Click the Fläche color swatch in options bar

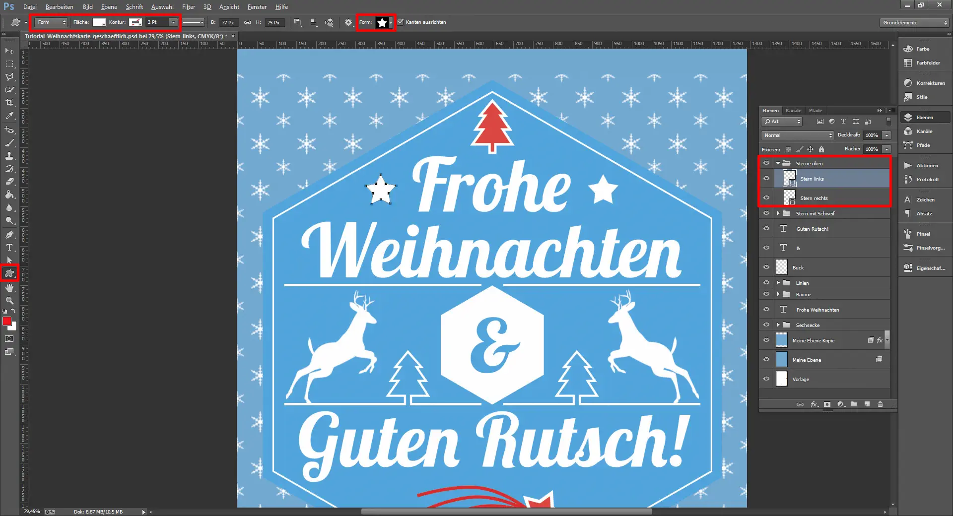coord(99,22)
